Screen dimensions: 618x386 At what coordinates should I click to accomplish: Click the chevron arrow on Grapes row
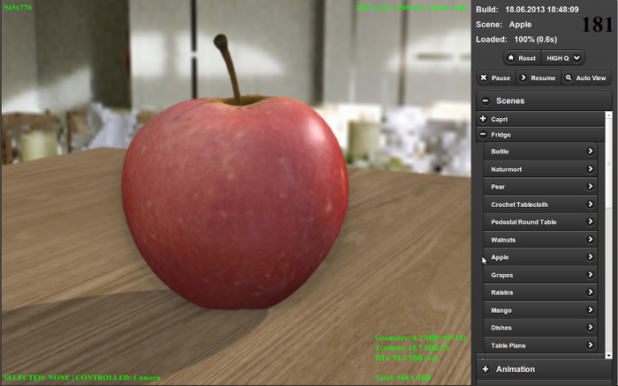click(590, 274)
